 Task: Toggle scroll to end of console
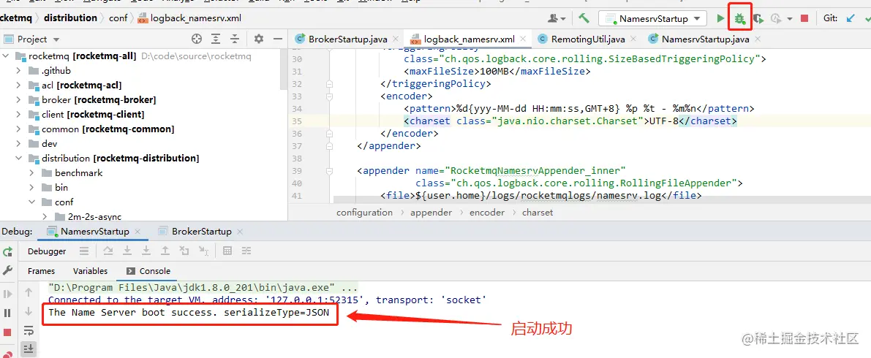[x=29, y=349]
